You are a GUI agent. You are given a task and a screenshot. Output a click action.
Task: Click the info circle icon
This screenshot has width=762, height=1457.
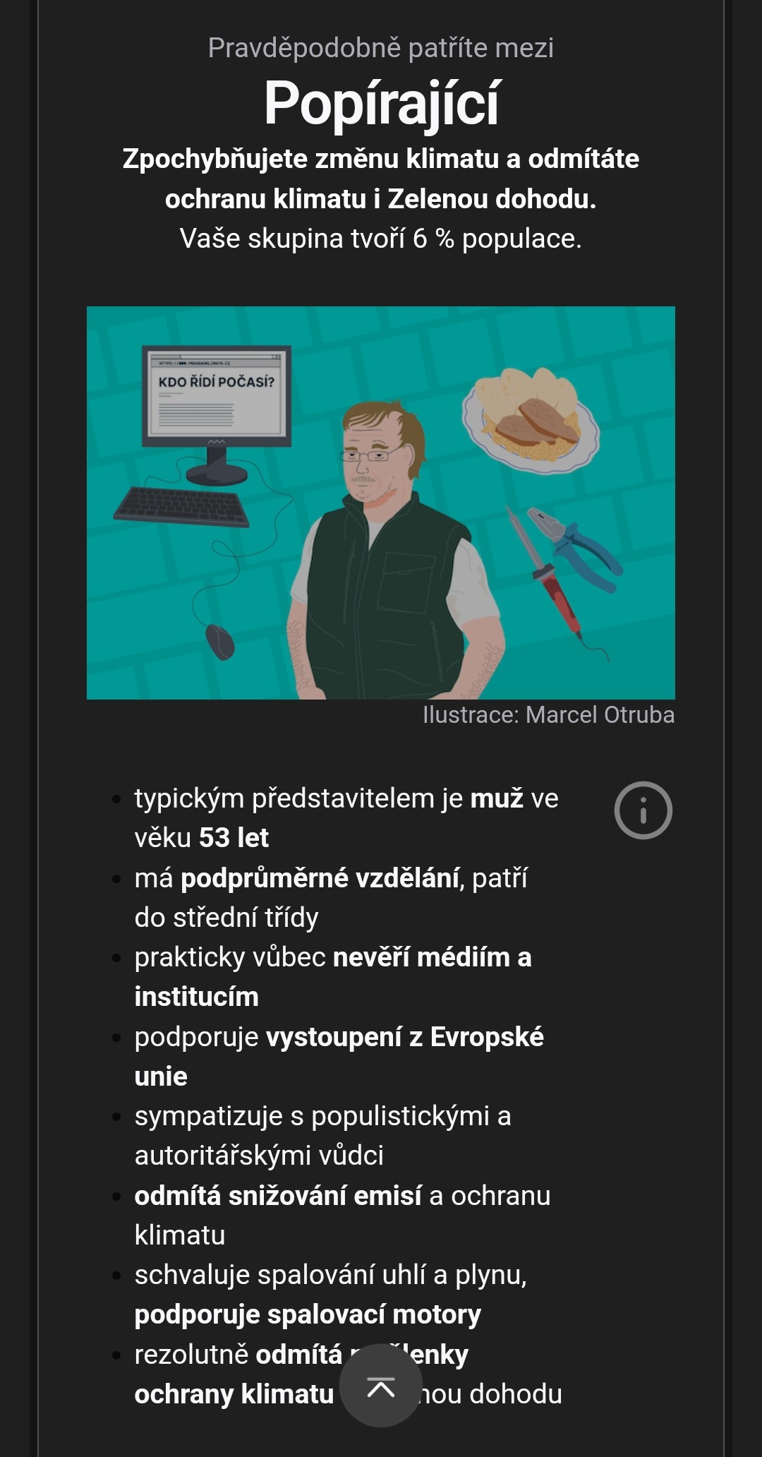pos(643,810)
